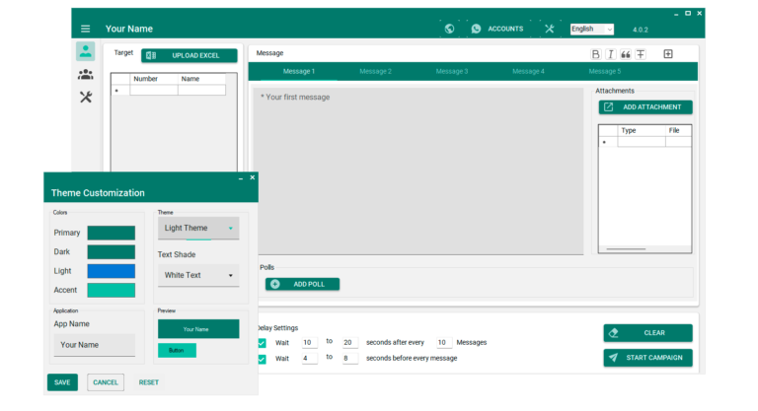This screenshot has width=758, height=411.
Task: Apply bold formatting to message
Action: pos(595,54)
